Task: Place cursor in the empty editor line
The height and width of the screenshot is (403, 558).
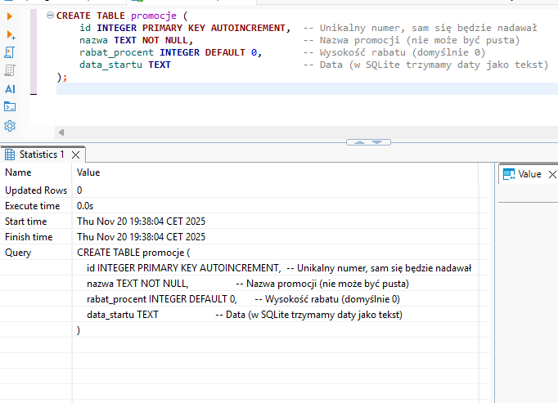Action: pos(245,89)
